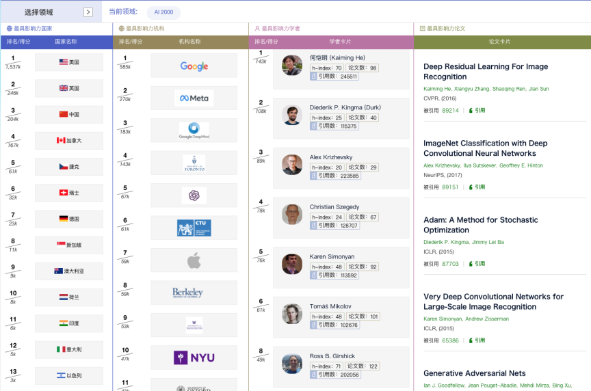This screenshot has width=591, height=391.
Task: Click citation icon beside 引用数 113592
Action: 313,275
